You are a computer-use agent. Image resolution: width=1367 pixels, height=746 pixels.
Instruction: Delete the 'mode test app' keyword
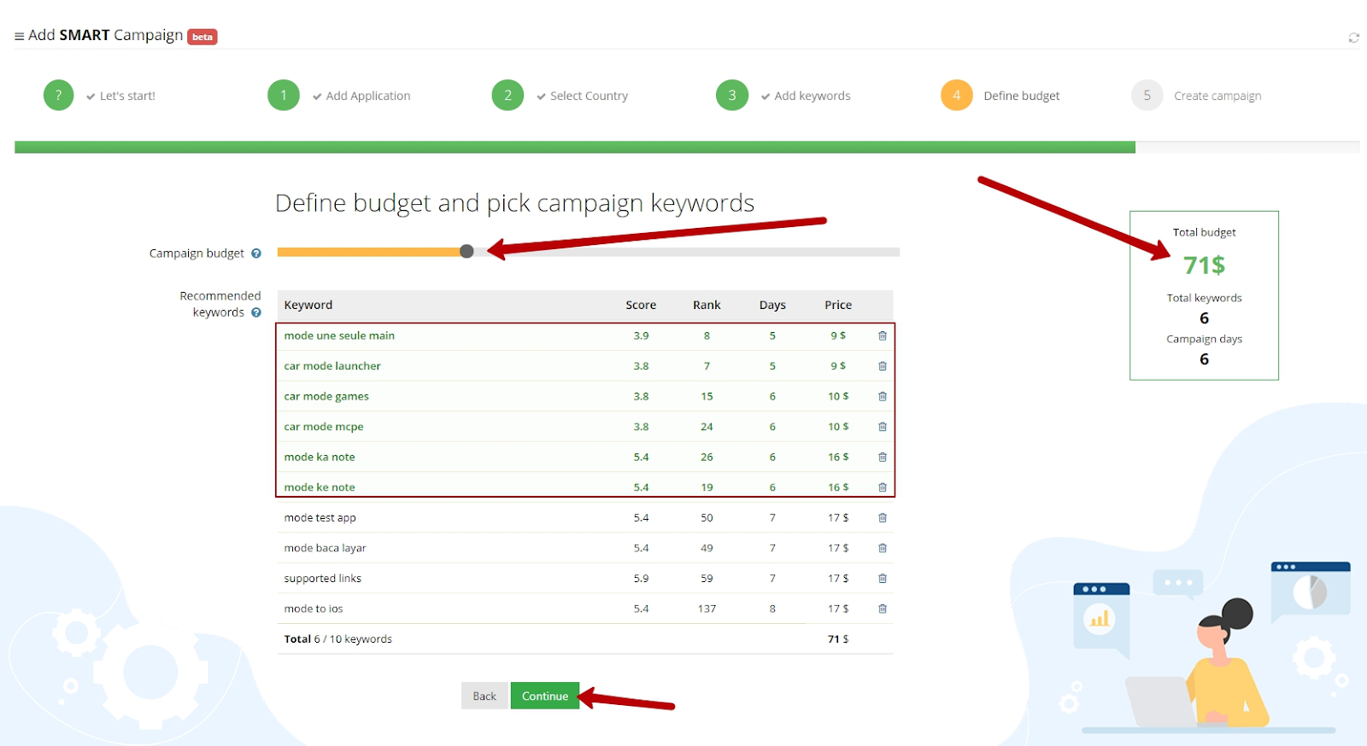[883, 518]
